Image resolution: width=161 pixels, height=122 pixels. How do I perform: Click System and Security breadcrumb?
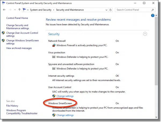[x=41, y=10]
